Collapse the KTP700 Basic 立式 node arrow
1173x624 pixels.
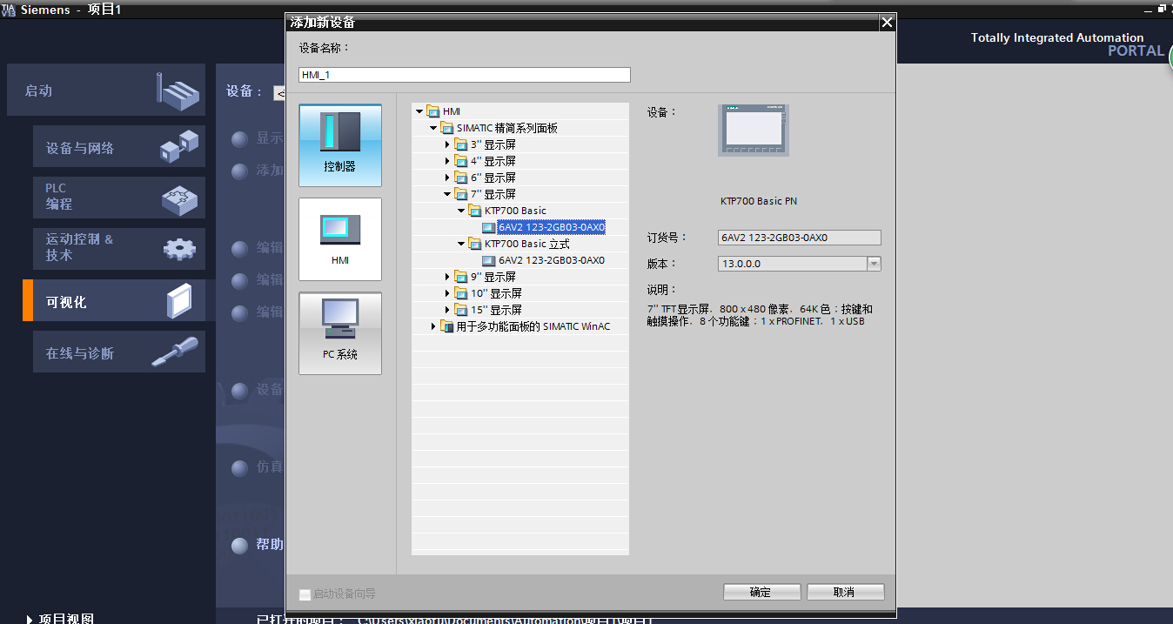(461, 244)
